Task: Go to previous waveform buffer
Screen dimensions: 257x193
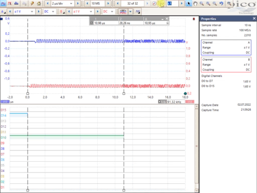Action: coord(118,4)
